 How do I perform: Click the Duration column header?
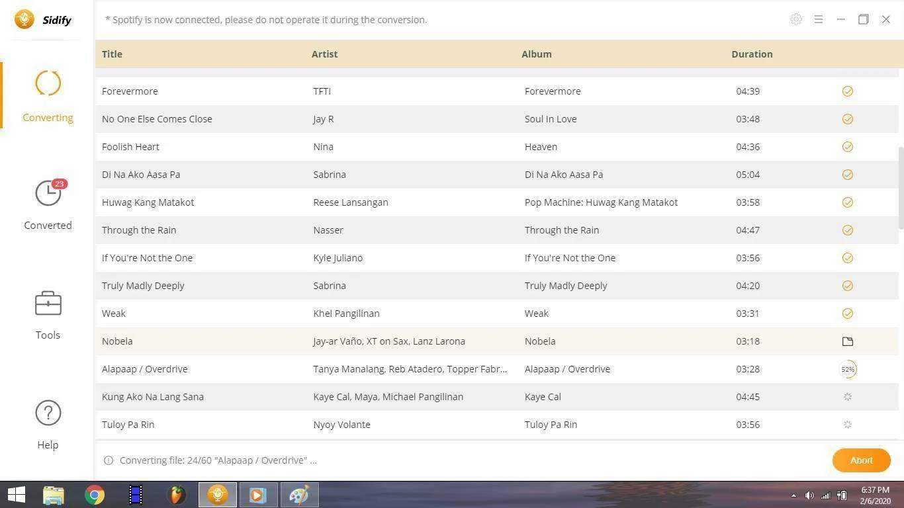[x=752, y=54]
